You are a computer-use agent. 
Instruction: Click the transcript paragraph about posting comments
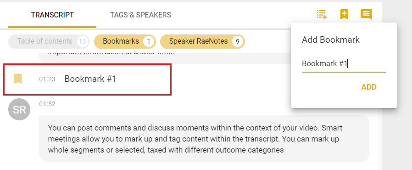(x=204, y=139)
